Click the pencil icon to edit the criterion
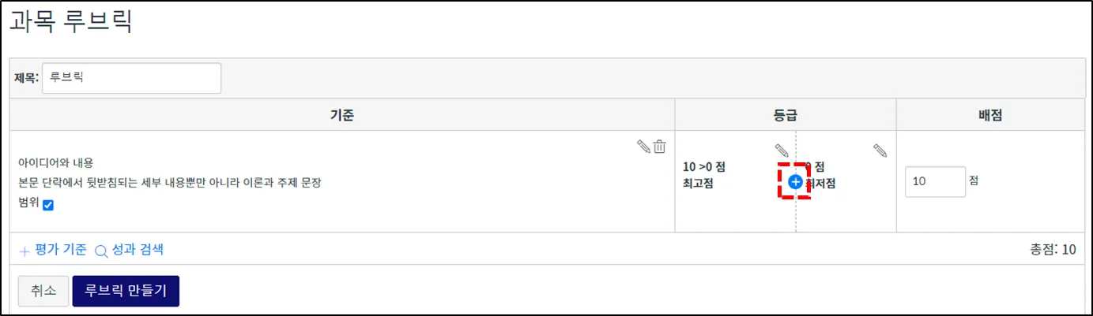The height and width of the screenshot is (316, 1093). point(643,146)
